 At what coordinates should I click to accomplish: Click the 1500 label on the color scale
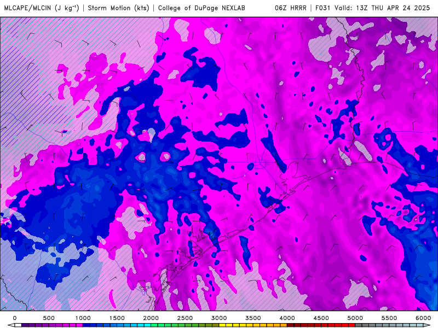[x=117, y=318]
